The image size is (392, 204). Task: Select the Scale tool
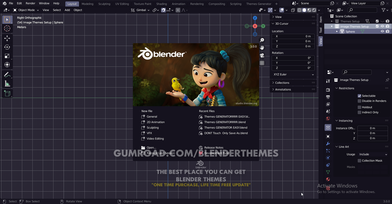(x=7, y=56)
